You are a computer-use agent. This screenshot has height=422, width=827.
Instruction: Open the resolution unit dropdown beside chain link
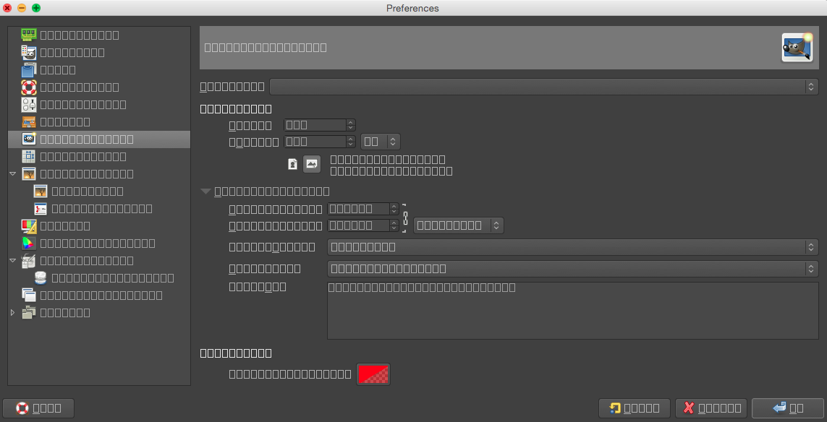click(458, 225)
